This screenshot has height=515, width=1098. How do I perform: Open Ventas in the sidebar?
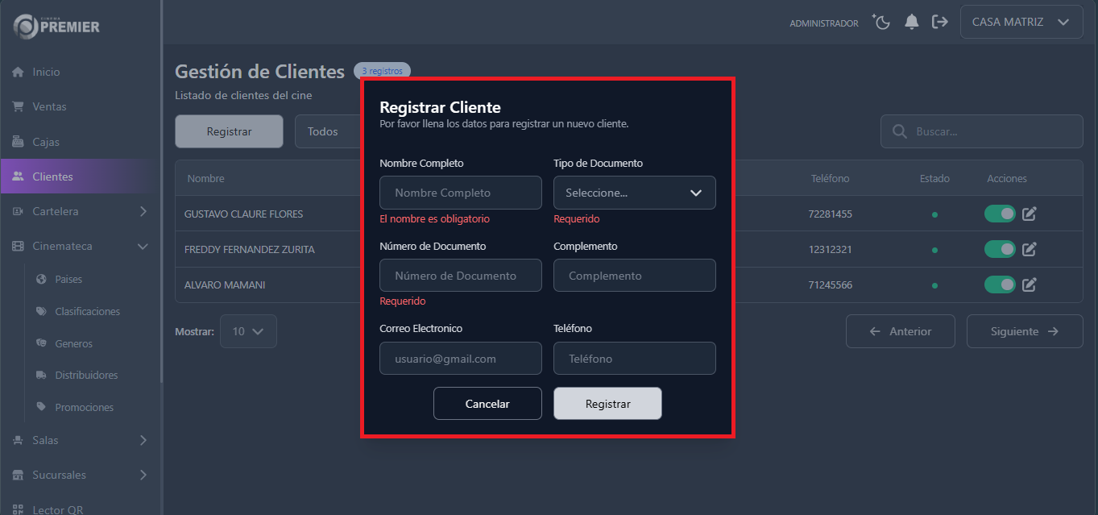coord(49,106)
